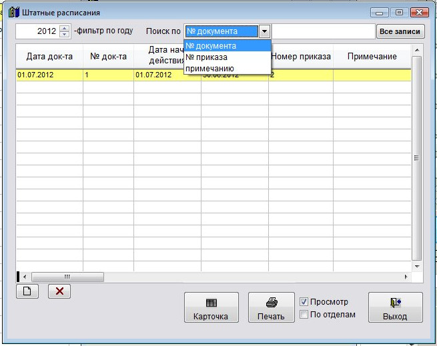Image resolution: width=437 pixels, height=346 pixels.
Task: Collapse the Поиск по dropdown arrow
Action: pos(264,31)
